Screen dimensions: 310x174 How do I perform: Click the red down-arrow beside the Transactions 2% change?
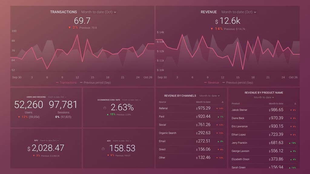tap(70, 27)
